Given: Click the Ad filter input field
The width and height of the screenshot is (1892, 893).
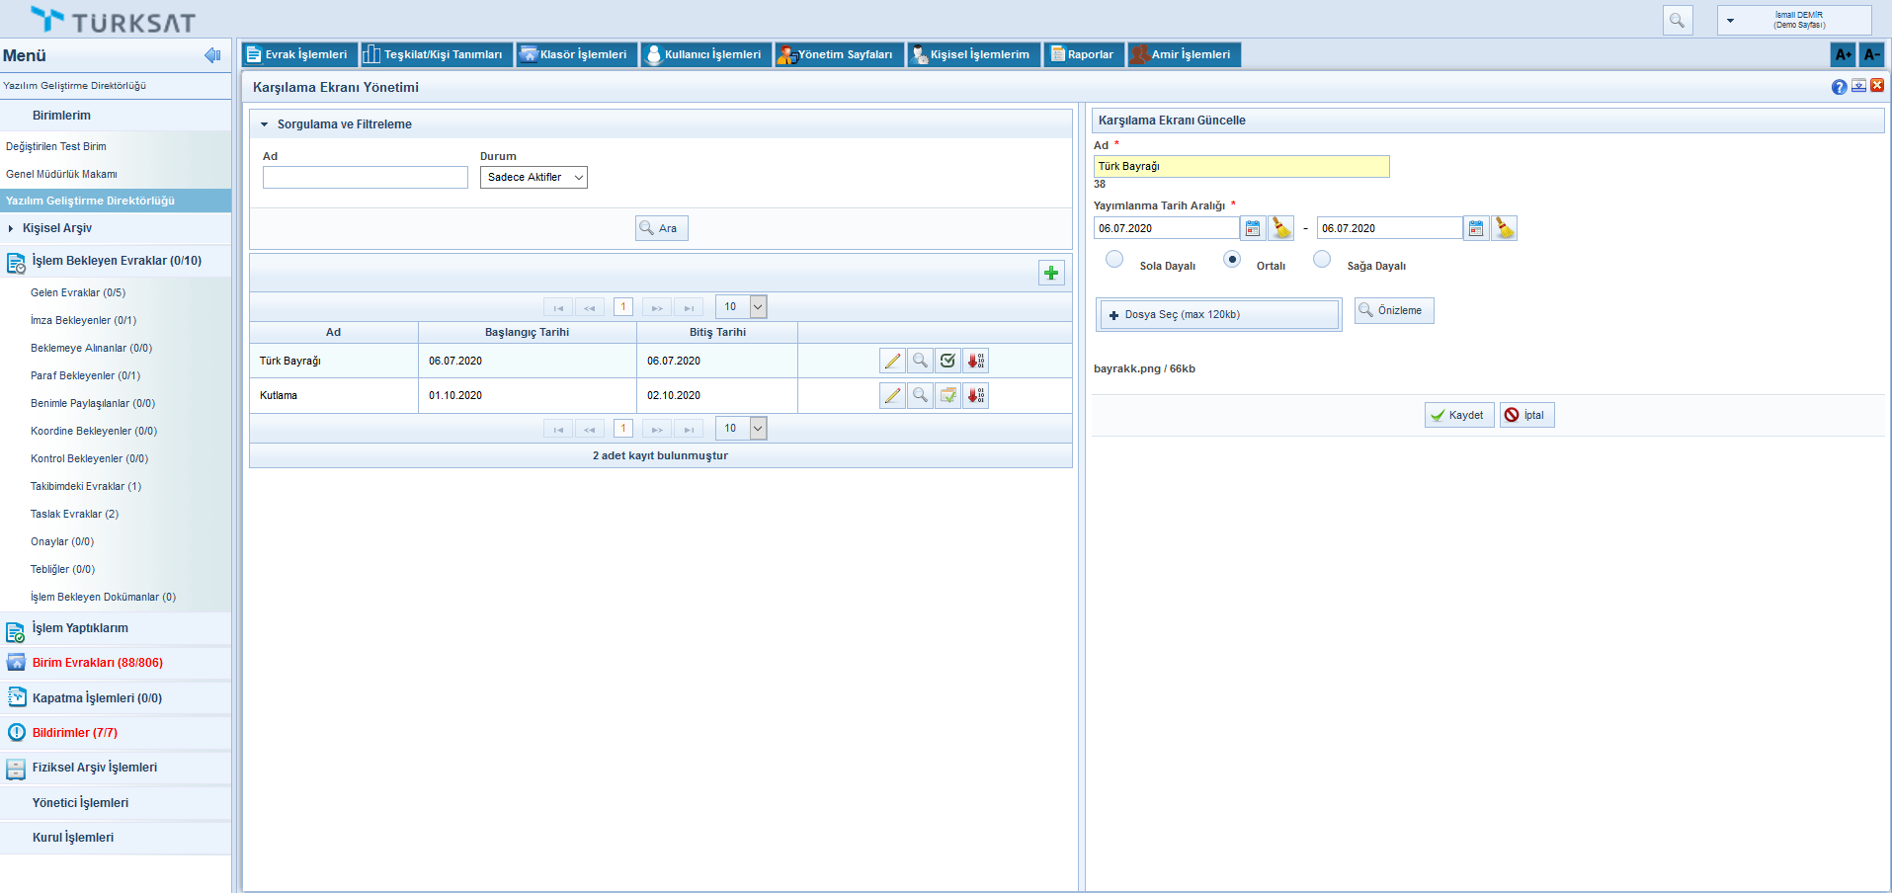Looking at the screenshot, I should [365, 177].
